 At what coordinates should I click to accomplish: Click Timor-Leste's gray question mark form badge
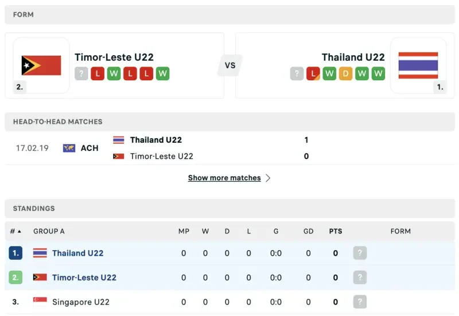pos(81,73)
